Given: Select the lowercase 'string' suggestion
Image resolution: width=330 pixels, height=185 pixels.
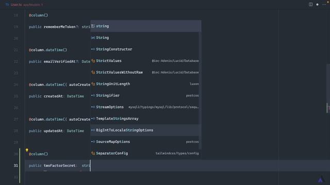Looking at the screenshot, I should [x=145, y=26].
